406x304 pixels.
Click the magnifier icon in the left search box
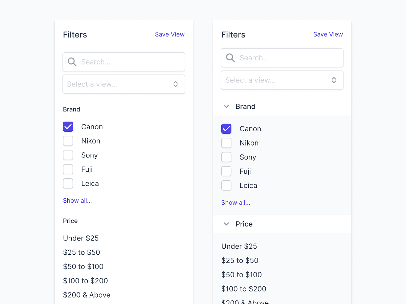72,62
